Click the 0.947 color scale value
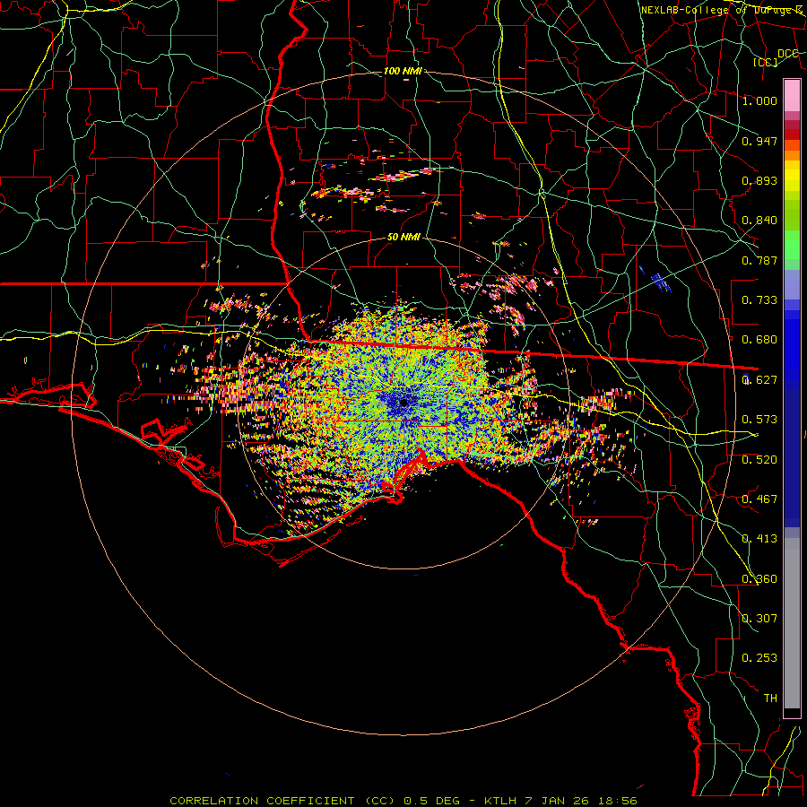Screen dimensions: 807x807 coord(759,141)
